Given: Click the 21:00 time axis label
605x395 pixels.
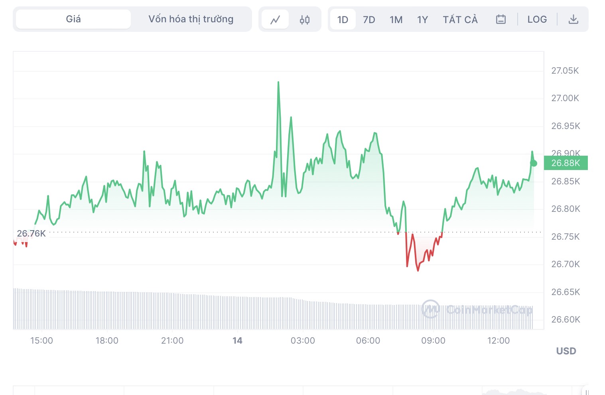Looking at the screenshot, I should point(172,341).
